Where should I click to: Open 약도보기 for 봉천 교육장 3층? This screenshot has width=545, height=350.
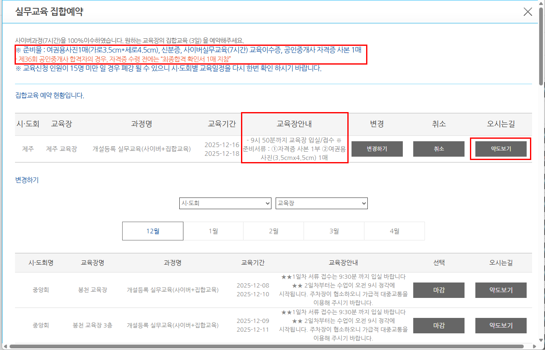point(501,325)
